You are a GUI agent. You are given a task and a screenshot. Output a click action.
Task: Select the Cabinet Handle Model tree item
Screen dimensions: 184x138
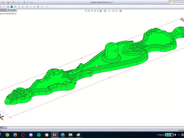(x=8, y=14)
